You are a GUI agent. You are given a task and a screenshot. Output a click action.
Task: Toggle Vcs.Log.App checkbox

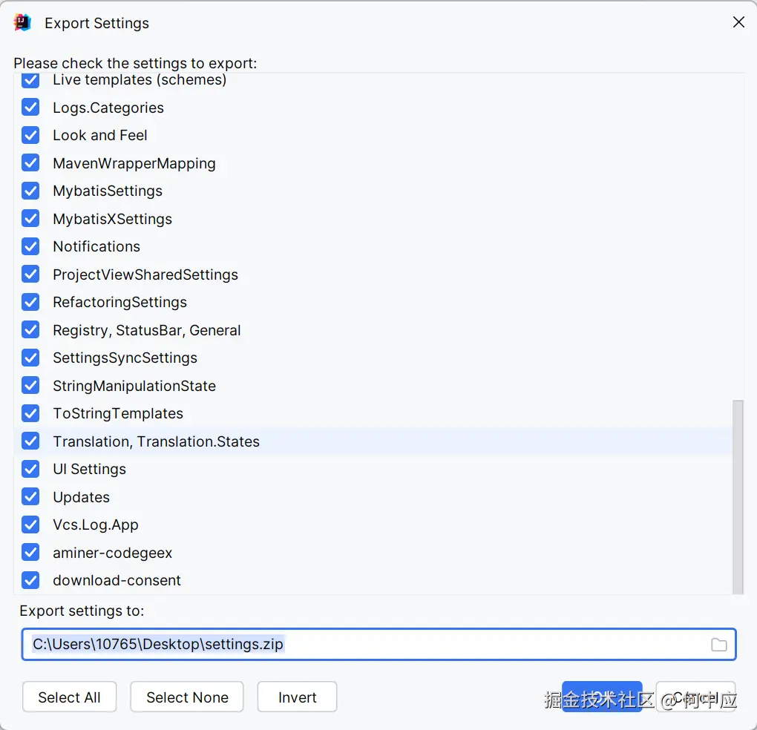[x=30, y=525]
